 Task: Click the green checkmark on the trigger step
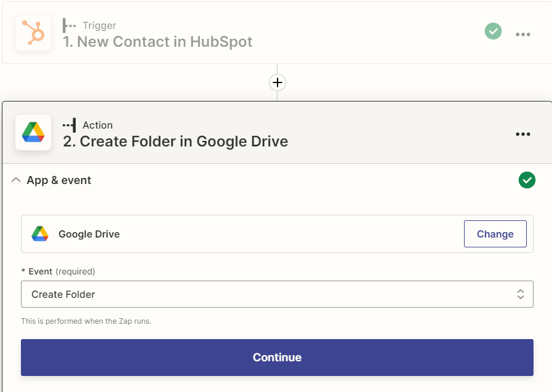click(493, 31)
